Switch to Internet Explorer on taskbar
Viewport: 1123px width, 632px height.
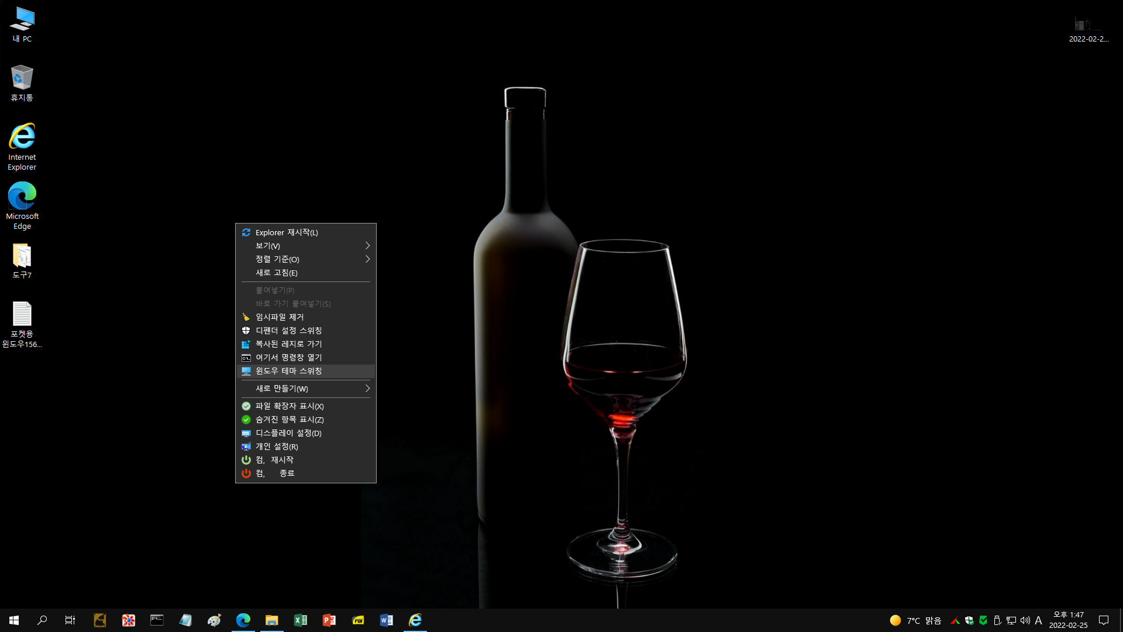pyautogui.click(x=415, y=620)
